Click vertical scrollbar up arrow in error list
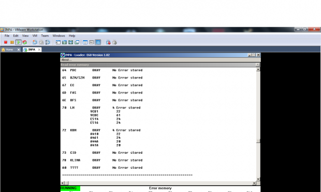The image size is (321, 192). pyautogui.click(x=258, y=70)
